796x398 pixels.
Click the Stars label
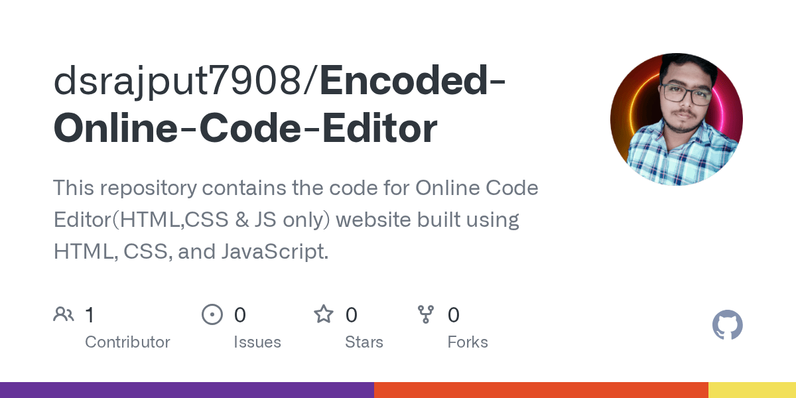[364, 342]
